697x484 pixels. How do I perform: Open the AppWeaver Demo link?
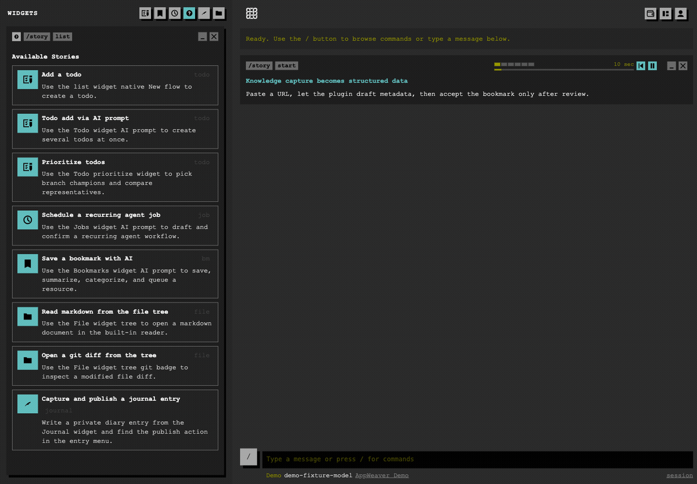(x=382, y=475)
